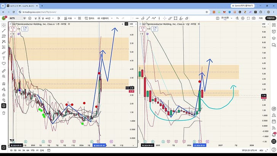Toggle lock all drawings

tap(4, 95)
